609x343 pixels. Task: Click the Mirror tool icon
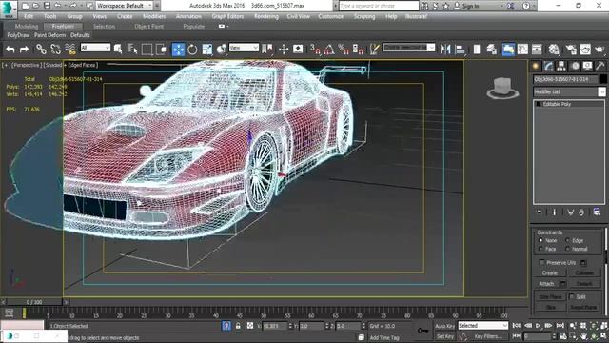445,49
